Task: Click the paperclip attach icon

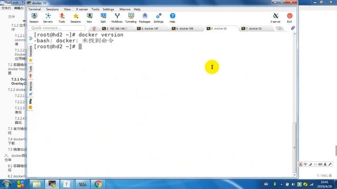Action: point(293,28)
